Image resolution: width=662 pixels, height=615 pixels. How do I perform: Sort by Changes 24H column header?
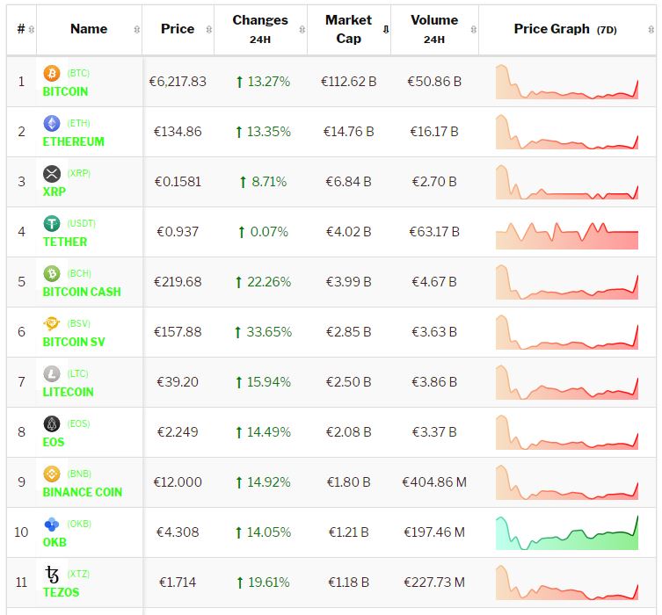tap(259, 29)
